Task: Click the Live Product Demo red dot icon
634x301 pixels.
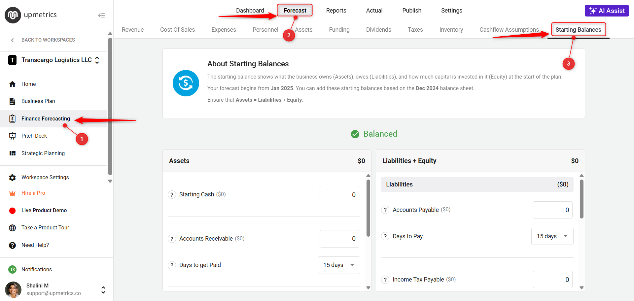Action: click(x=13, y=211)
